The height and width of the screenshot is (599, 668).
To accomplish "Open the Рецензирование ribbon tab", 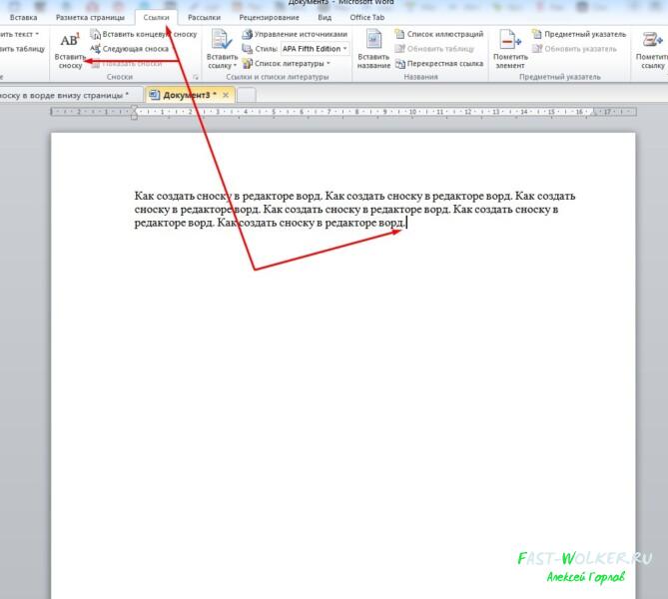I will 269,17.
